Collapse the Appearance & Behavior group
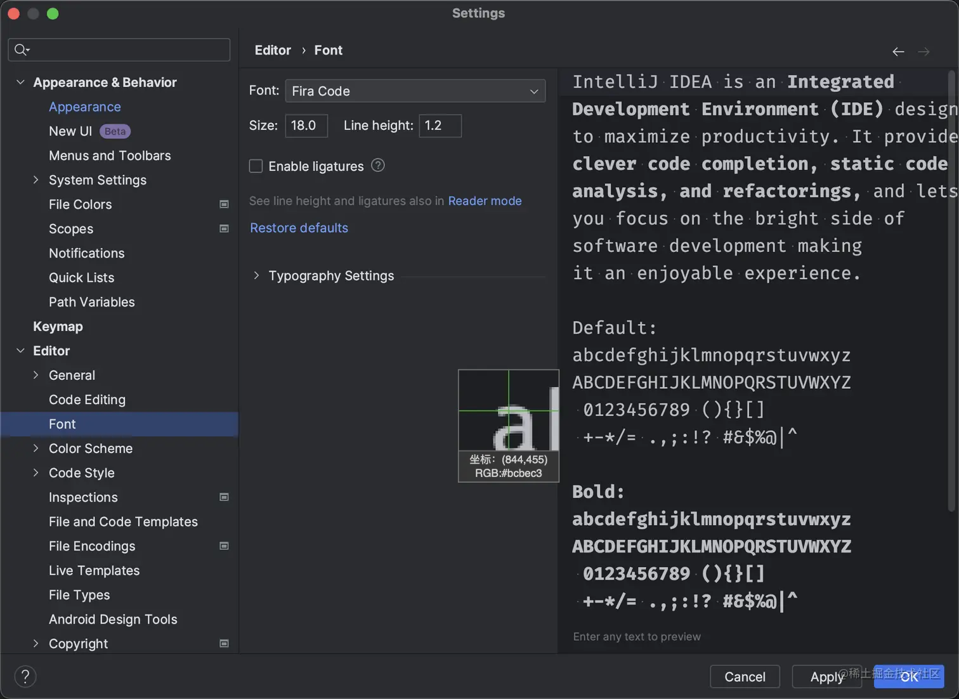The width and height of the screenshot is (959, 699). click(20, 82)
